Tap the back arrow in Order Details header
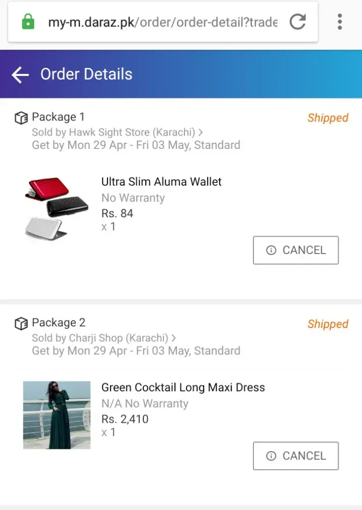The image size is (362, 510). (20, 75)
